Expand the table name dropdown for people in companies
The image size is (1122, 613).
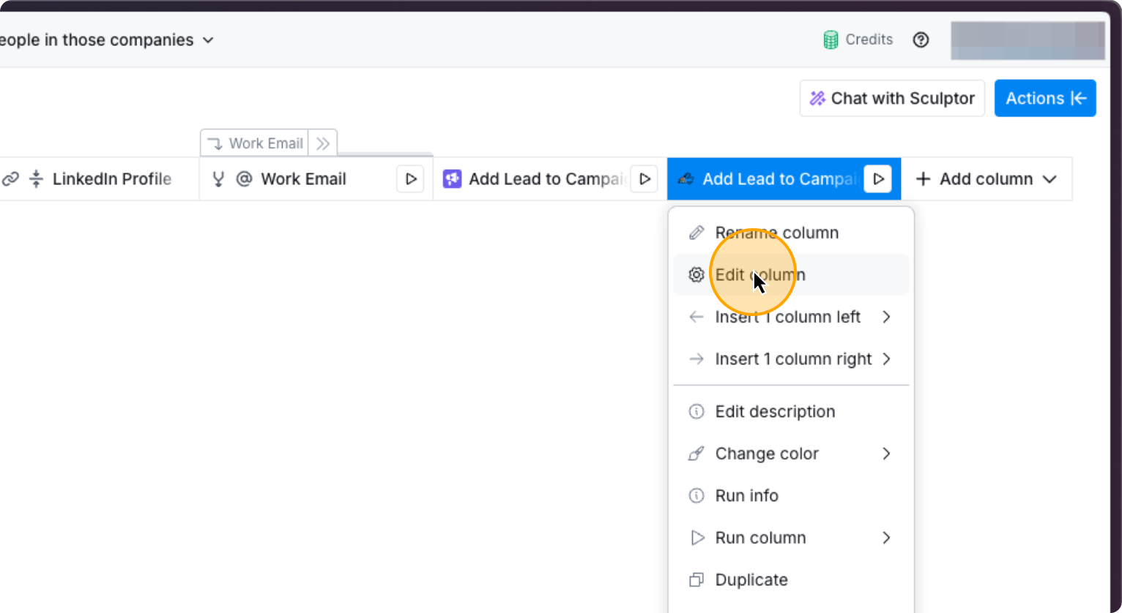pos(208,40)
